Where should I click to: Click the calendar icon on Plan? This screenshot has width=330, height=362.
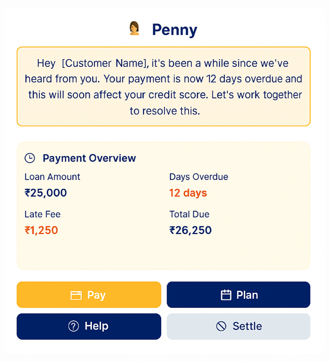(226, 295)
